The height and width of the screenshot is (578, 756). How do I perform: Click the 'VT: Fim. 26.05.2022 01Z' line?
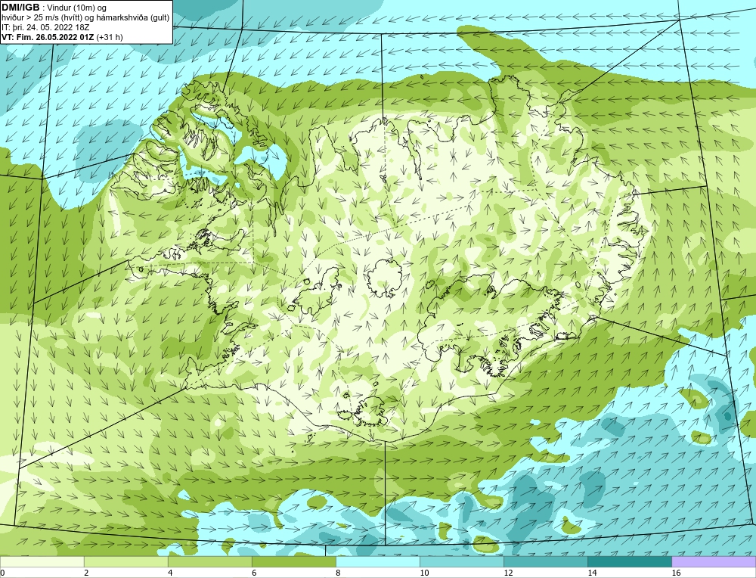click(48, 37)
